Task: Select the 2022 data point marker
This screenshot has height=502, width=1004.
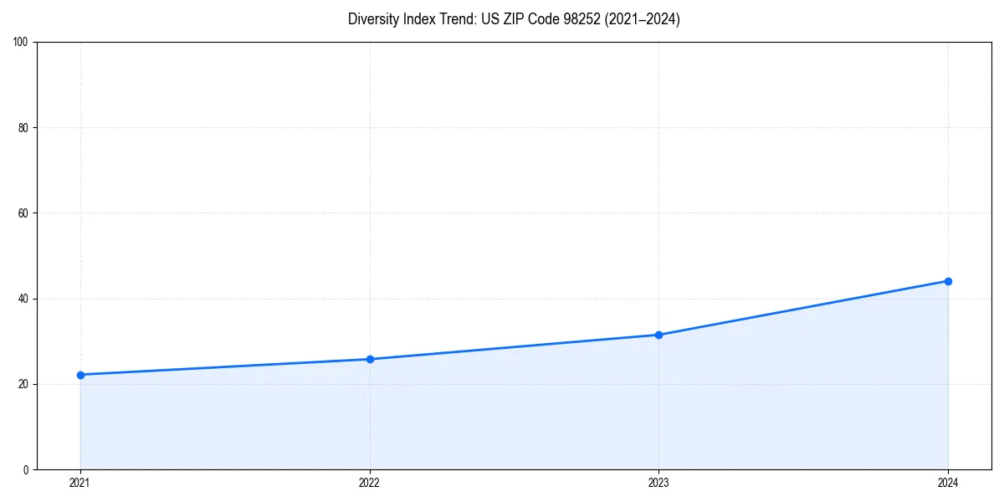Action: tap(369, 359)
